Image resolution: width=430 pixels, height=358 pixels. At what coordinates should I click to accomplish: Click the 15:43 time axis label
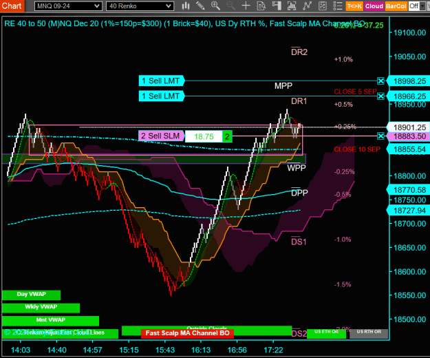tap(165, 350)
